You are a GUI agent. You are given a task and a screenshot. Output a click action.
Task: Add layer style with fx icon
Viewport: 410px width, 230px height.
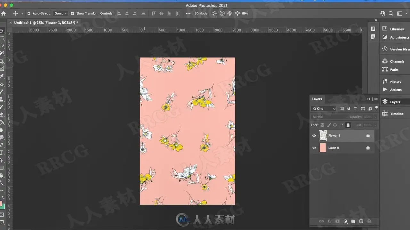pyautogui.click(x=329, y=221)
